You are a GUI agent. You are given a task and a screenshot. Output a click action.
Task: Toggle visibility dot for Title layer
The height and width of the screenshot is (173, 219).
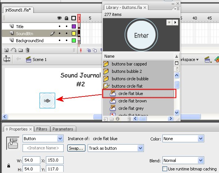(x=60, y=26)
